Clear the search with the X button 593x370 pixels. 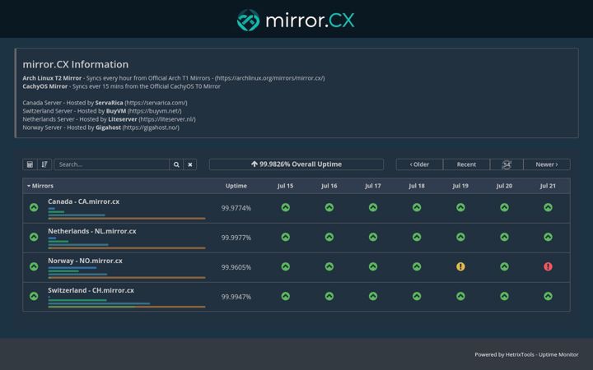point(190,164)
